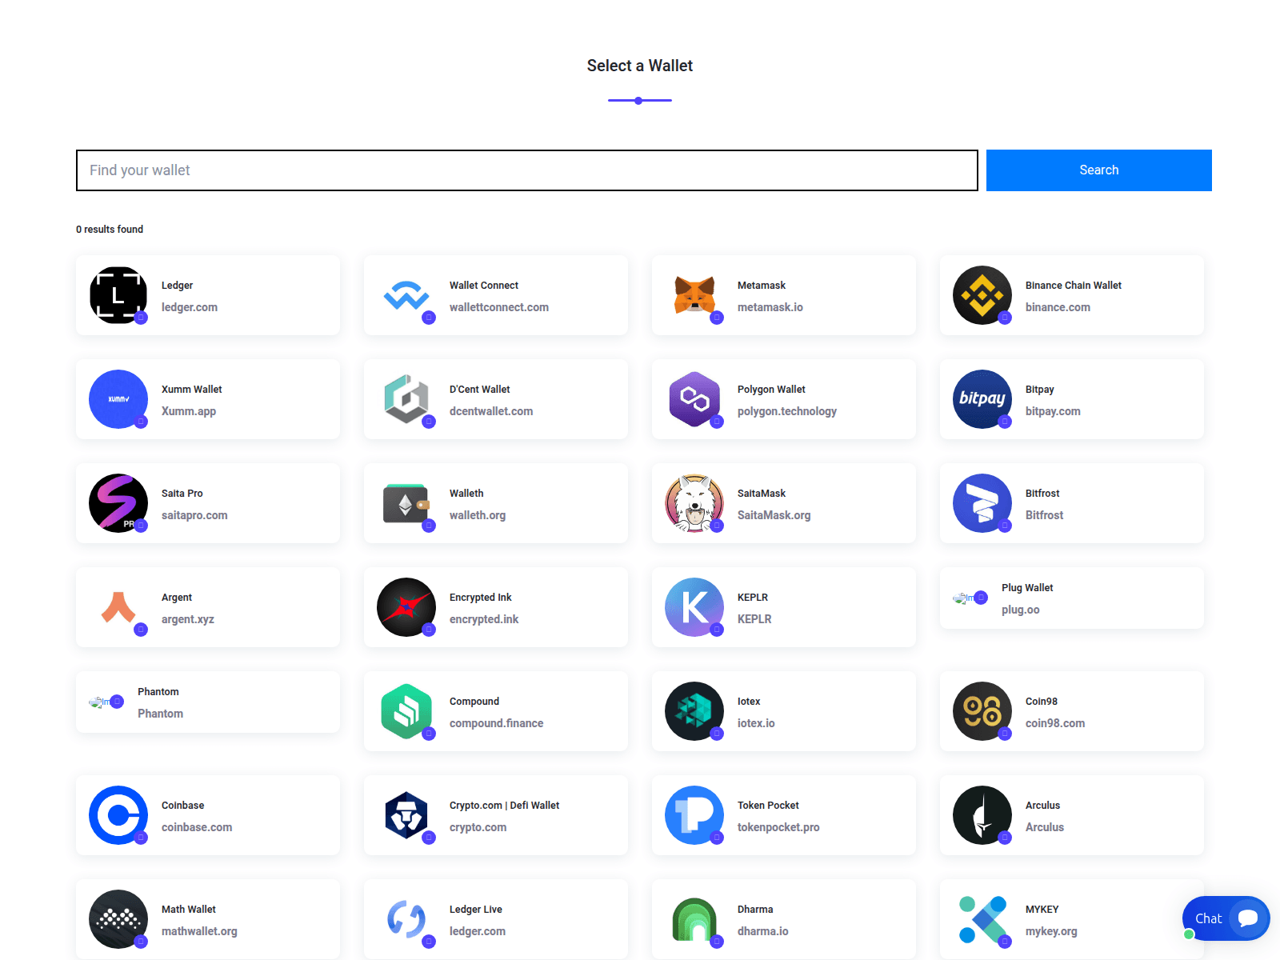Image resolution: width=1280 pixels, height=960 pixels.
Task: Click the saitapro.com link
Action: tap(194, 515)
